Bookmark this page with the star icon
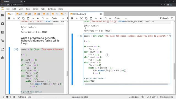 click(x=164, y=5)
